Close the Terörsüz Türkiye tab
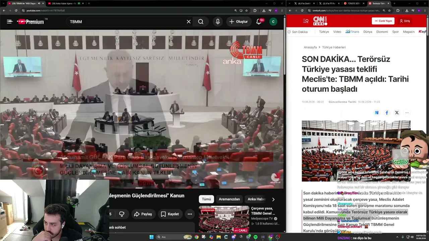Viewport: 429px width, 241px height. point(389,3)
